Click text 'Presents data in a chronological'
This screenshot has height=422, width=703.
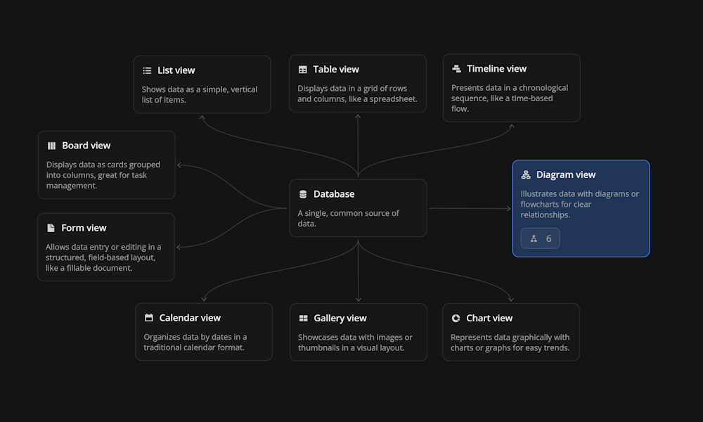coord(509,88)
